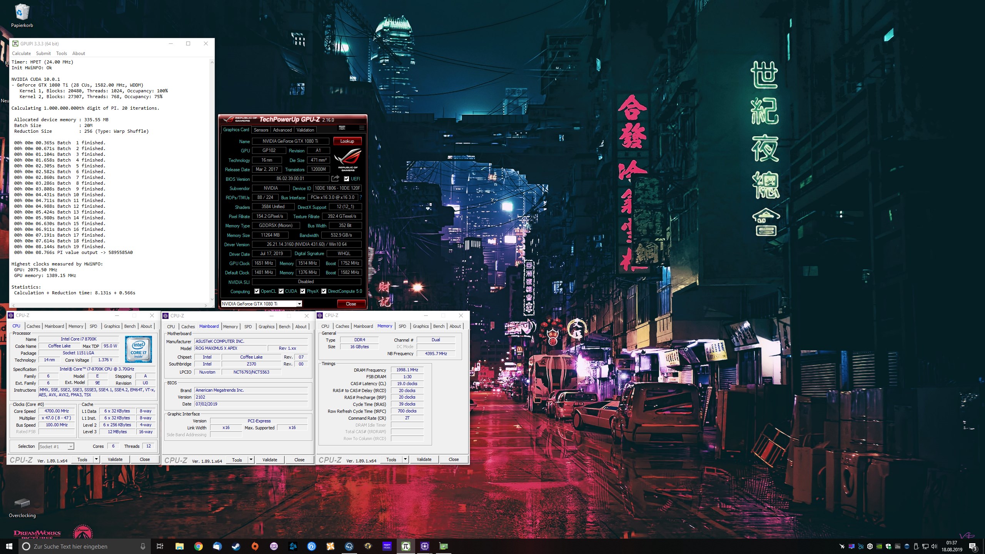
Task: Launch Google Chrome from the taskbar
Action: click(198, 546)
